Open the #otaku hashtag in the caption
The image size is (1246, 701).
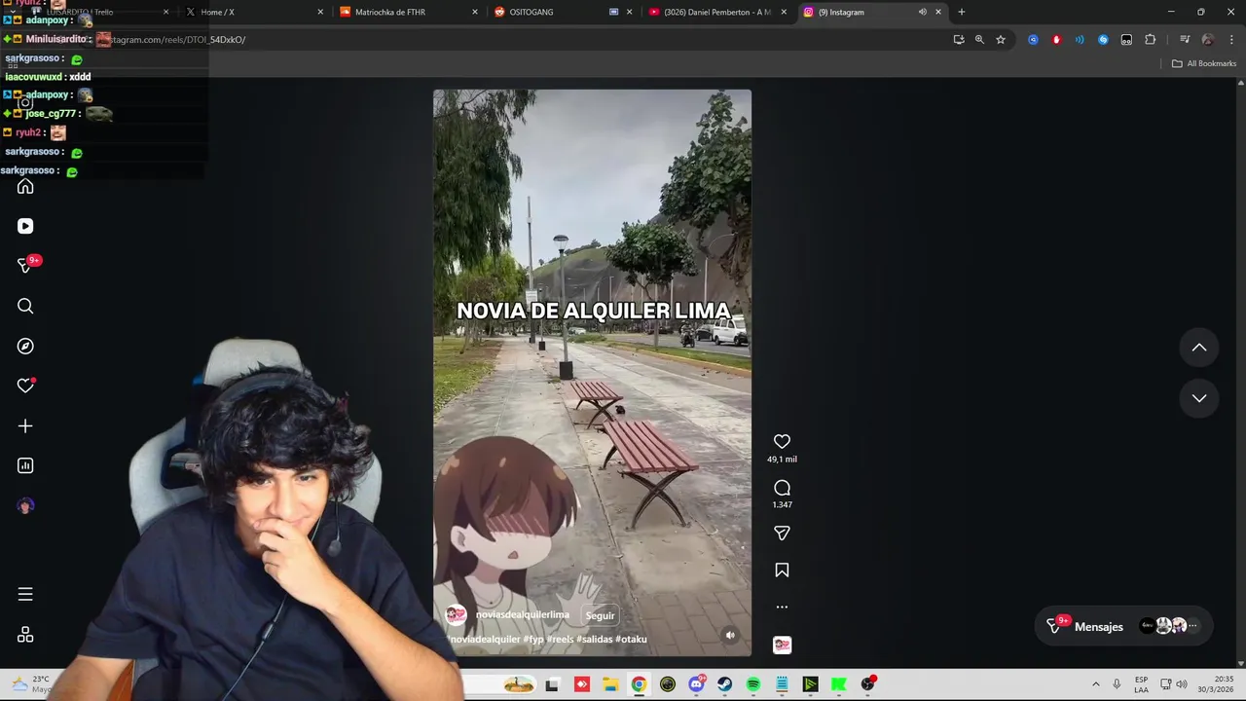(x=631, y=639)
